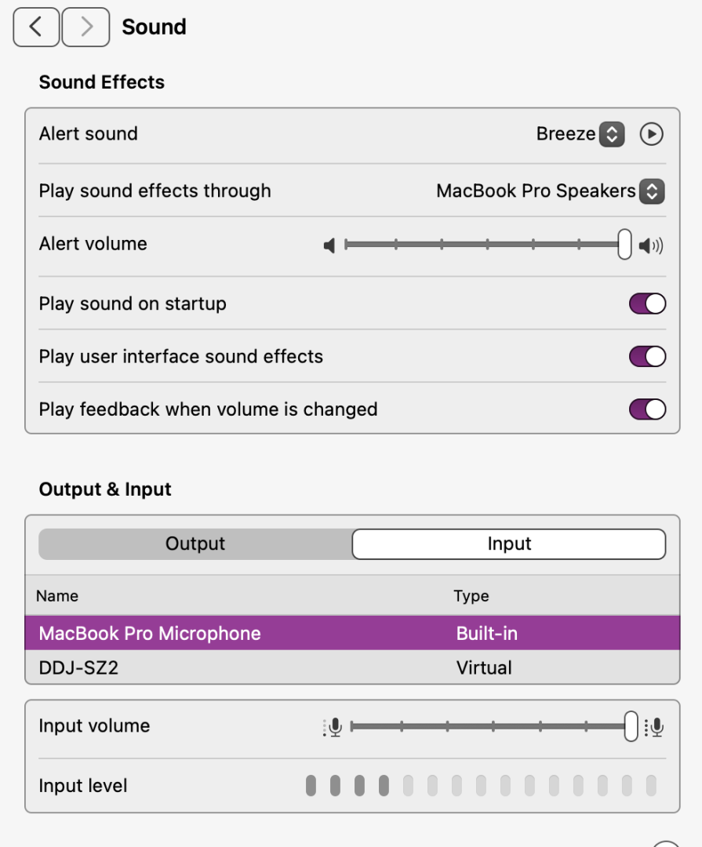Click the first Input level indicator bar

[311, 785]
